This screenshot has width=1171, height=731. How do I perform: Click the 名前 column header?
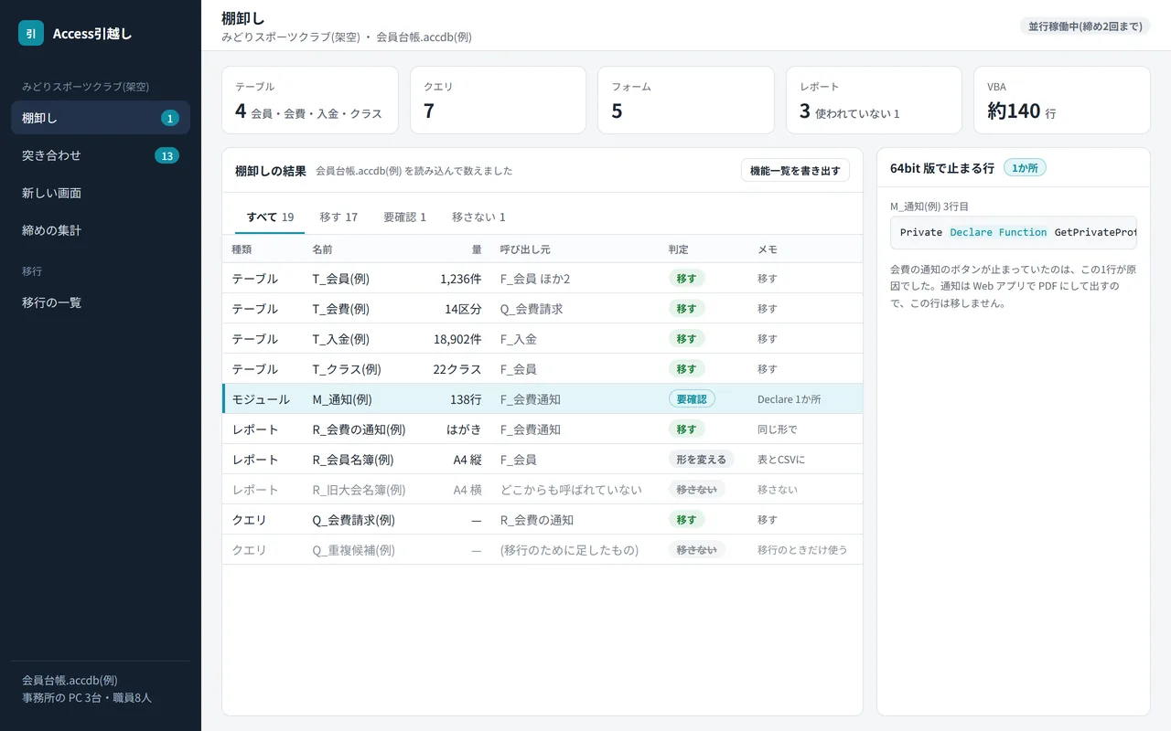coord(322,249)
